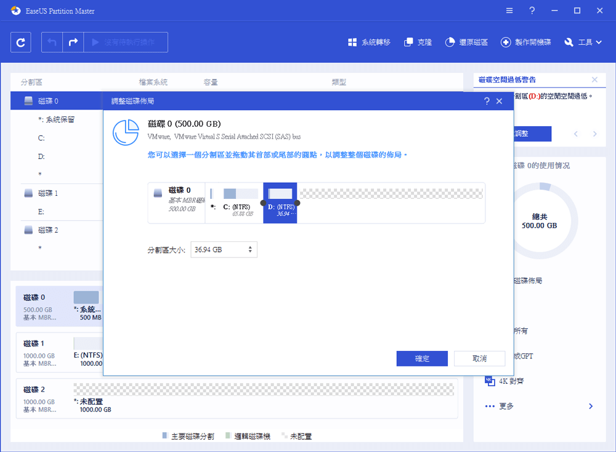Go to previous warning with left chevron
This screenshot has height=452, width=616.
tap(576, 134)
